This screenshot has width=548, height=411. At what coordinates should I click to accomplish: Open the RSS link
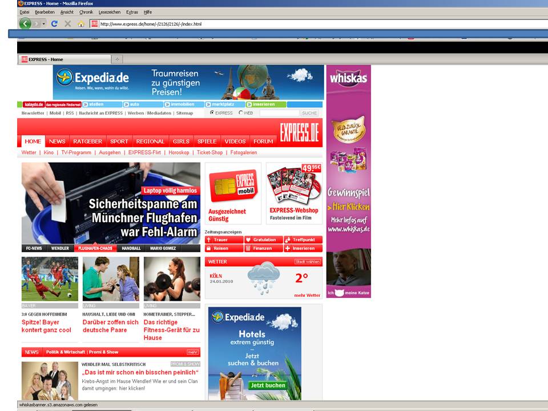pos(70,113)
